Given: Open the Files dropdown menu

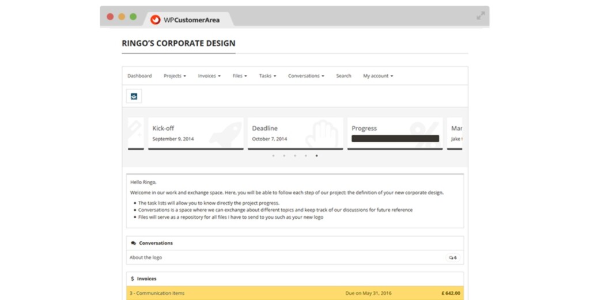Looking at the screenshot, I should [x=240, y=76].
